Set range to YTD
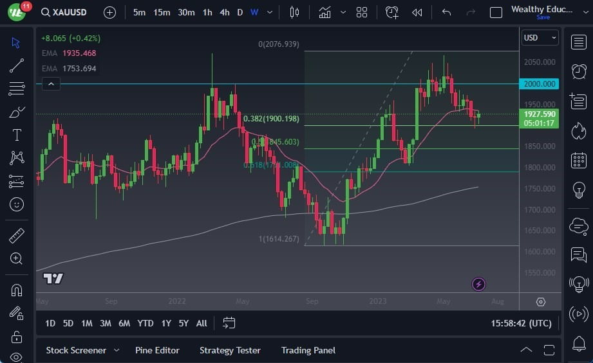 coord(146,323)
